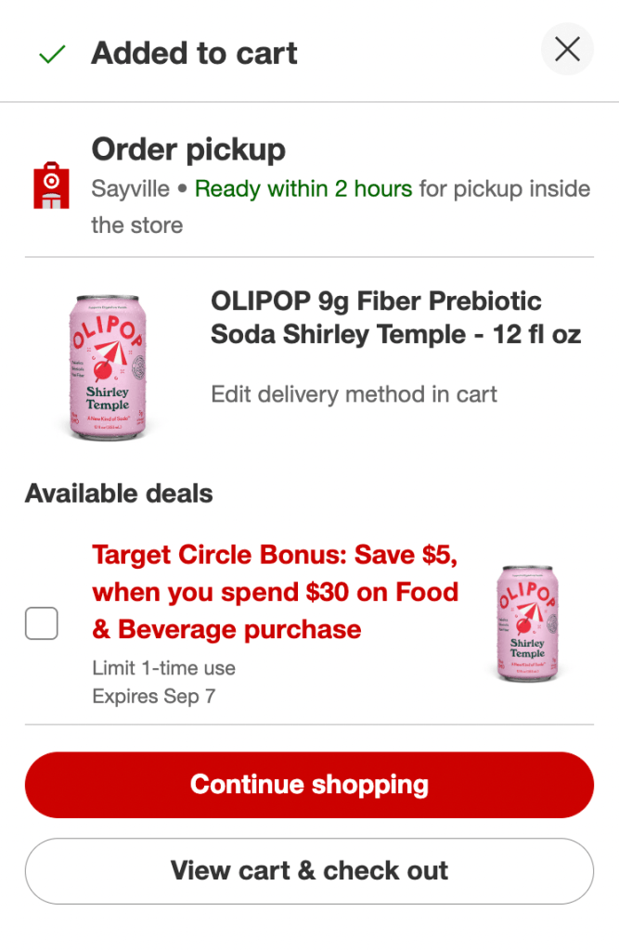Click the bullet separator after Sayville
Screen dimensions: 619x950
point(182,188)
